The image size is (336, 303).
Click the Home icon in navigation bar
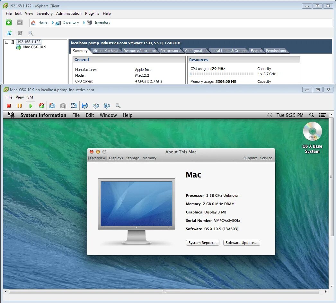(33, 23)
